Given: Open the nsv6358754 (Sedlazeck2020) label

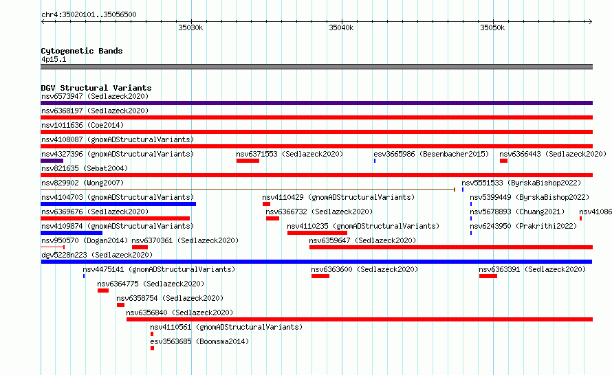Looking at the screenshot, I should click(x=170, y=298).
